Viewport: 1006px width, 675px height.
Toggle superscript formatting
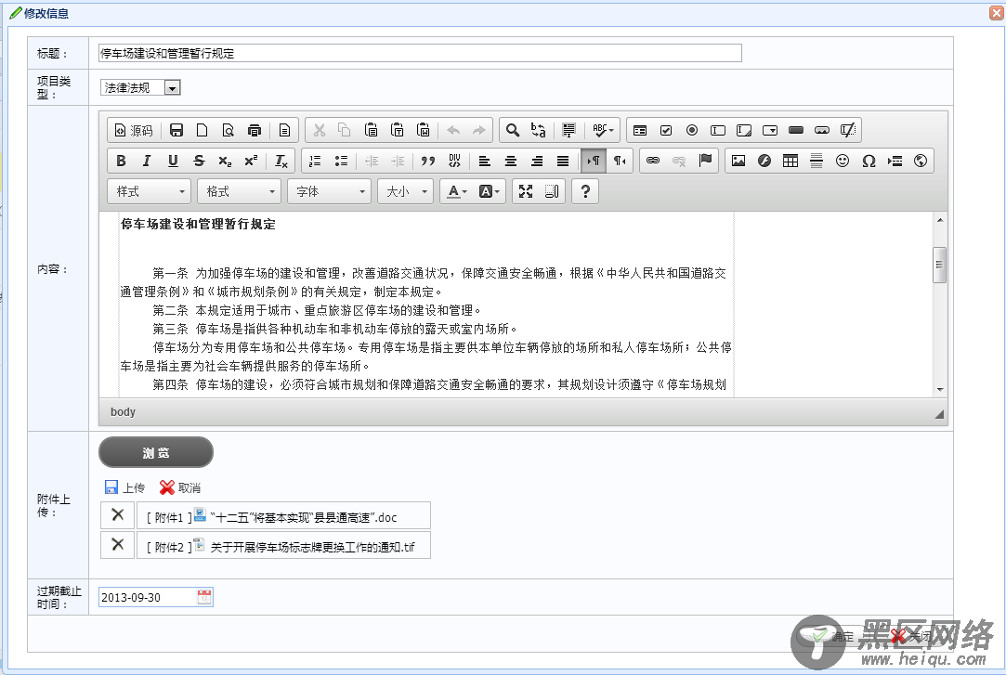[x=251, y=161]
